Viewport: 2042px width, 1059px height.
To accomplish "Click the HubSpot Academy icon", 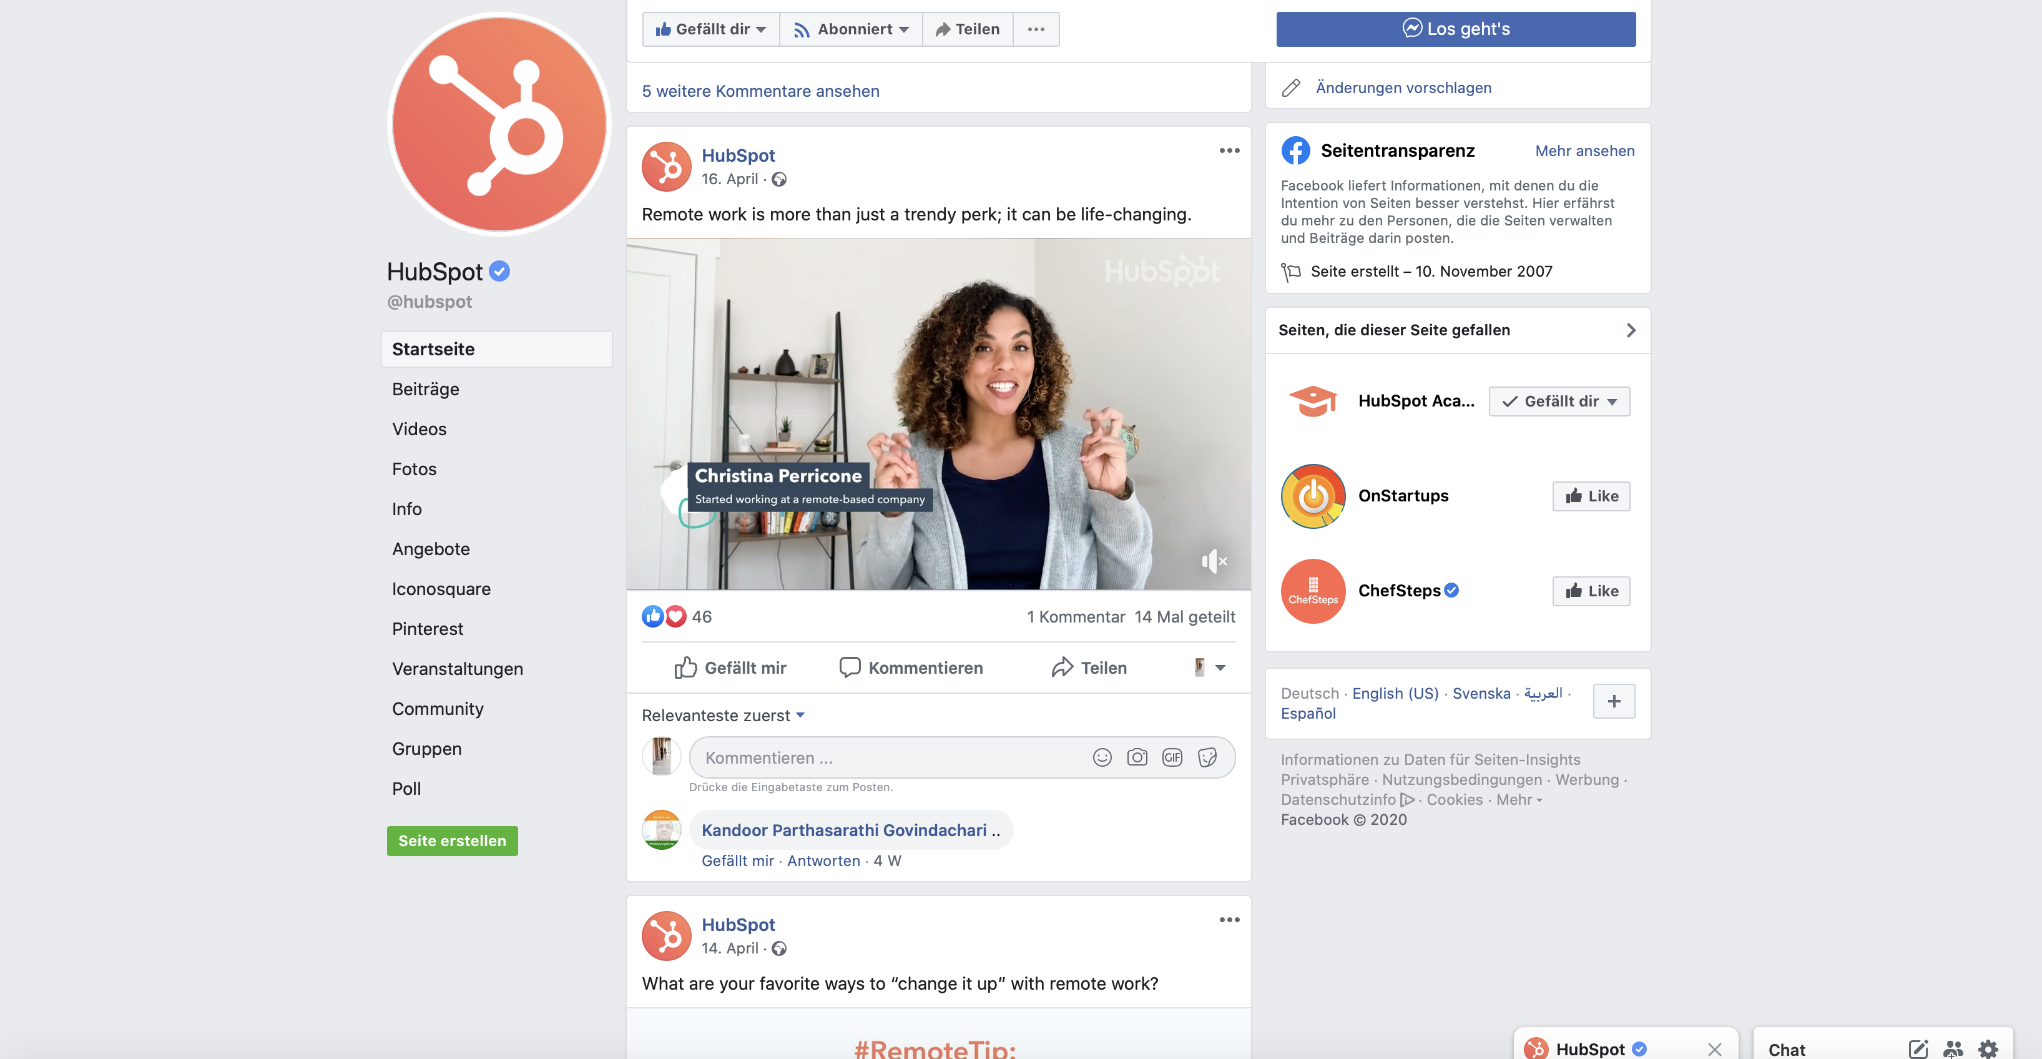I will point(1312,400).
